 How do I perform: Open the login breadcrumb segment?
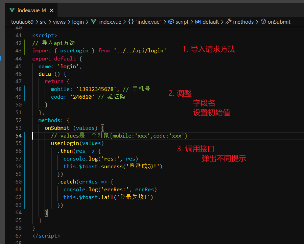pos(78,22)
